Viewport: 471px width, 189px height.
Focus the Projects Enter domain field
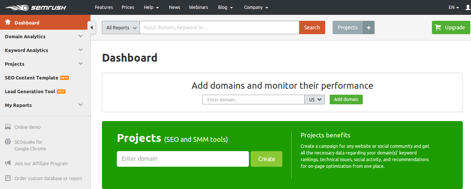coord(183,159)
